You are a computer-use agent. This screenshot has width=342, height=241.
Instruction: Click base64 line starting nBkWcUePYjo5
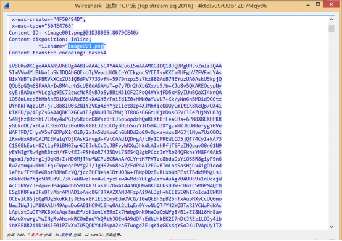pos(115,179)
